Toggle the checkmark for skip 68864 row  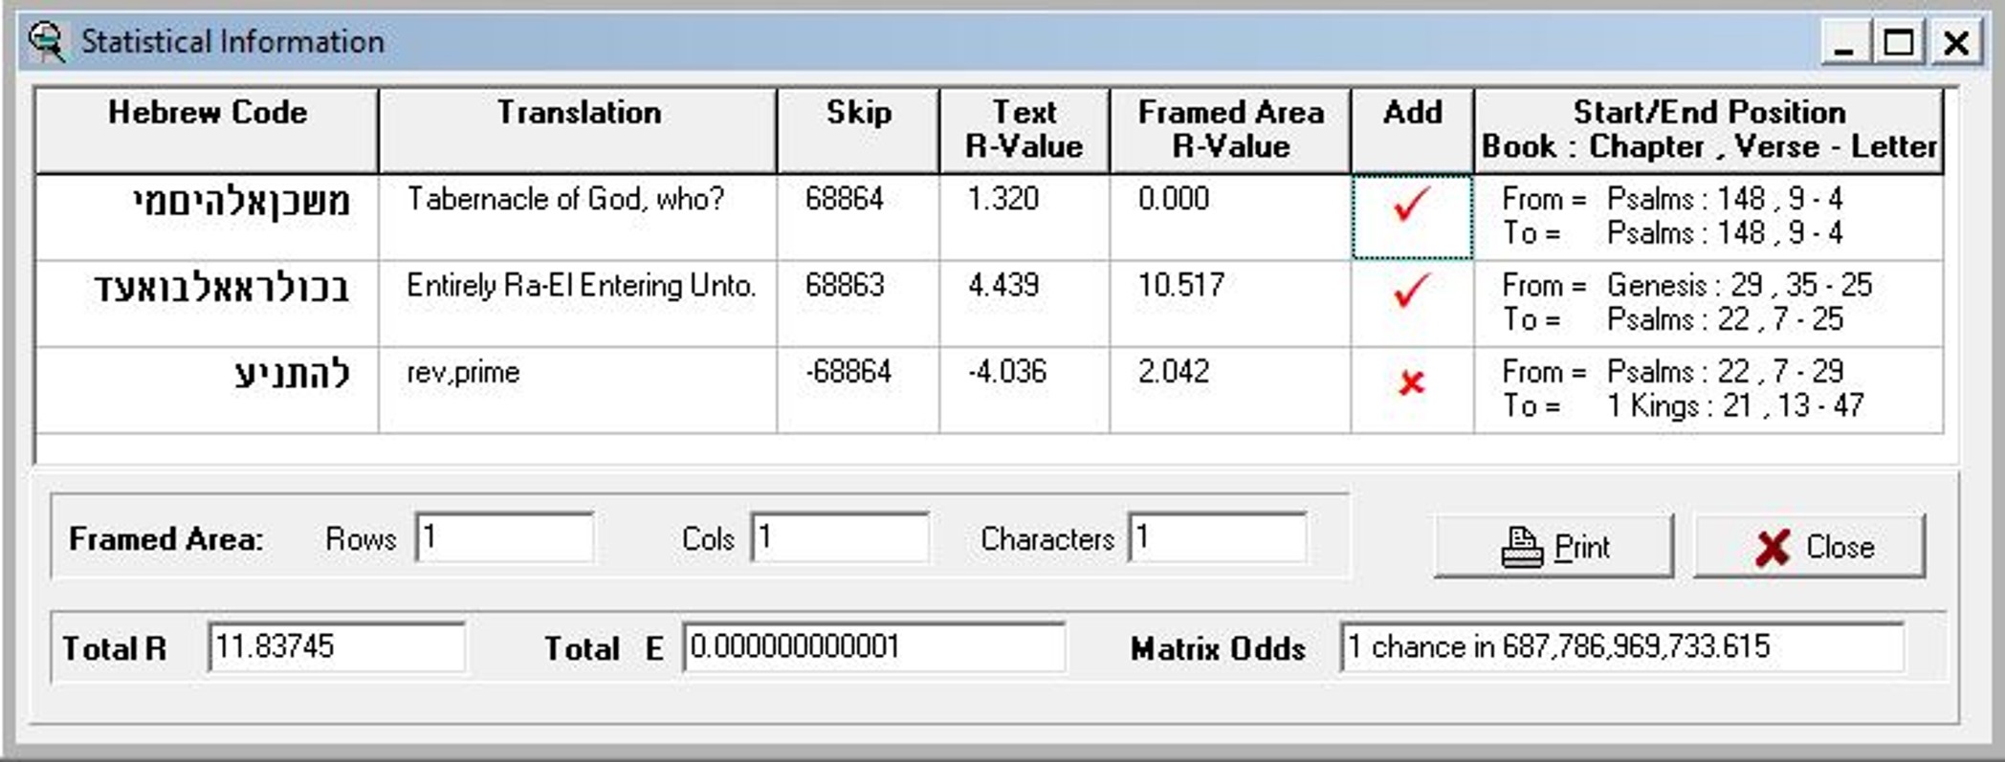click(x=1412, y=217)
